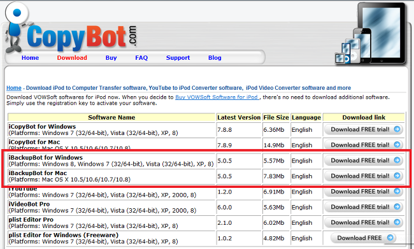Select the iCopyBot for Mac name text
414x249 pixels.
34,142
